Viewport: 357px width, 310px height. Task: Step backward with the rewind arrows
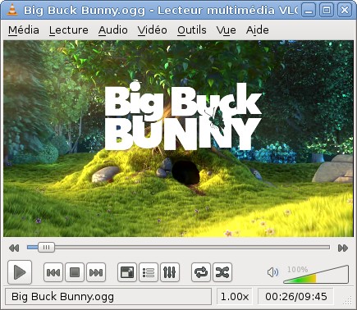coord(14,248)
